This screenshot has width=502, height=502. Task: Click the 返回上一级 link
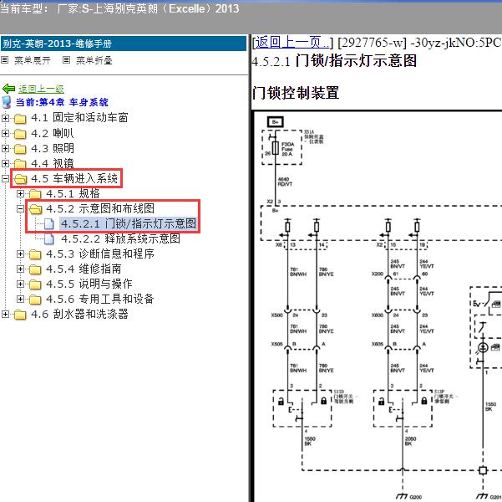(x=41, y=89)
